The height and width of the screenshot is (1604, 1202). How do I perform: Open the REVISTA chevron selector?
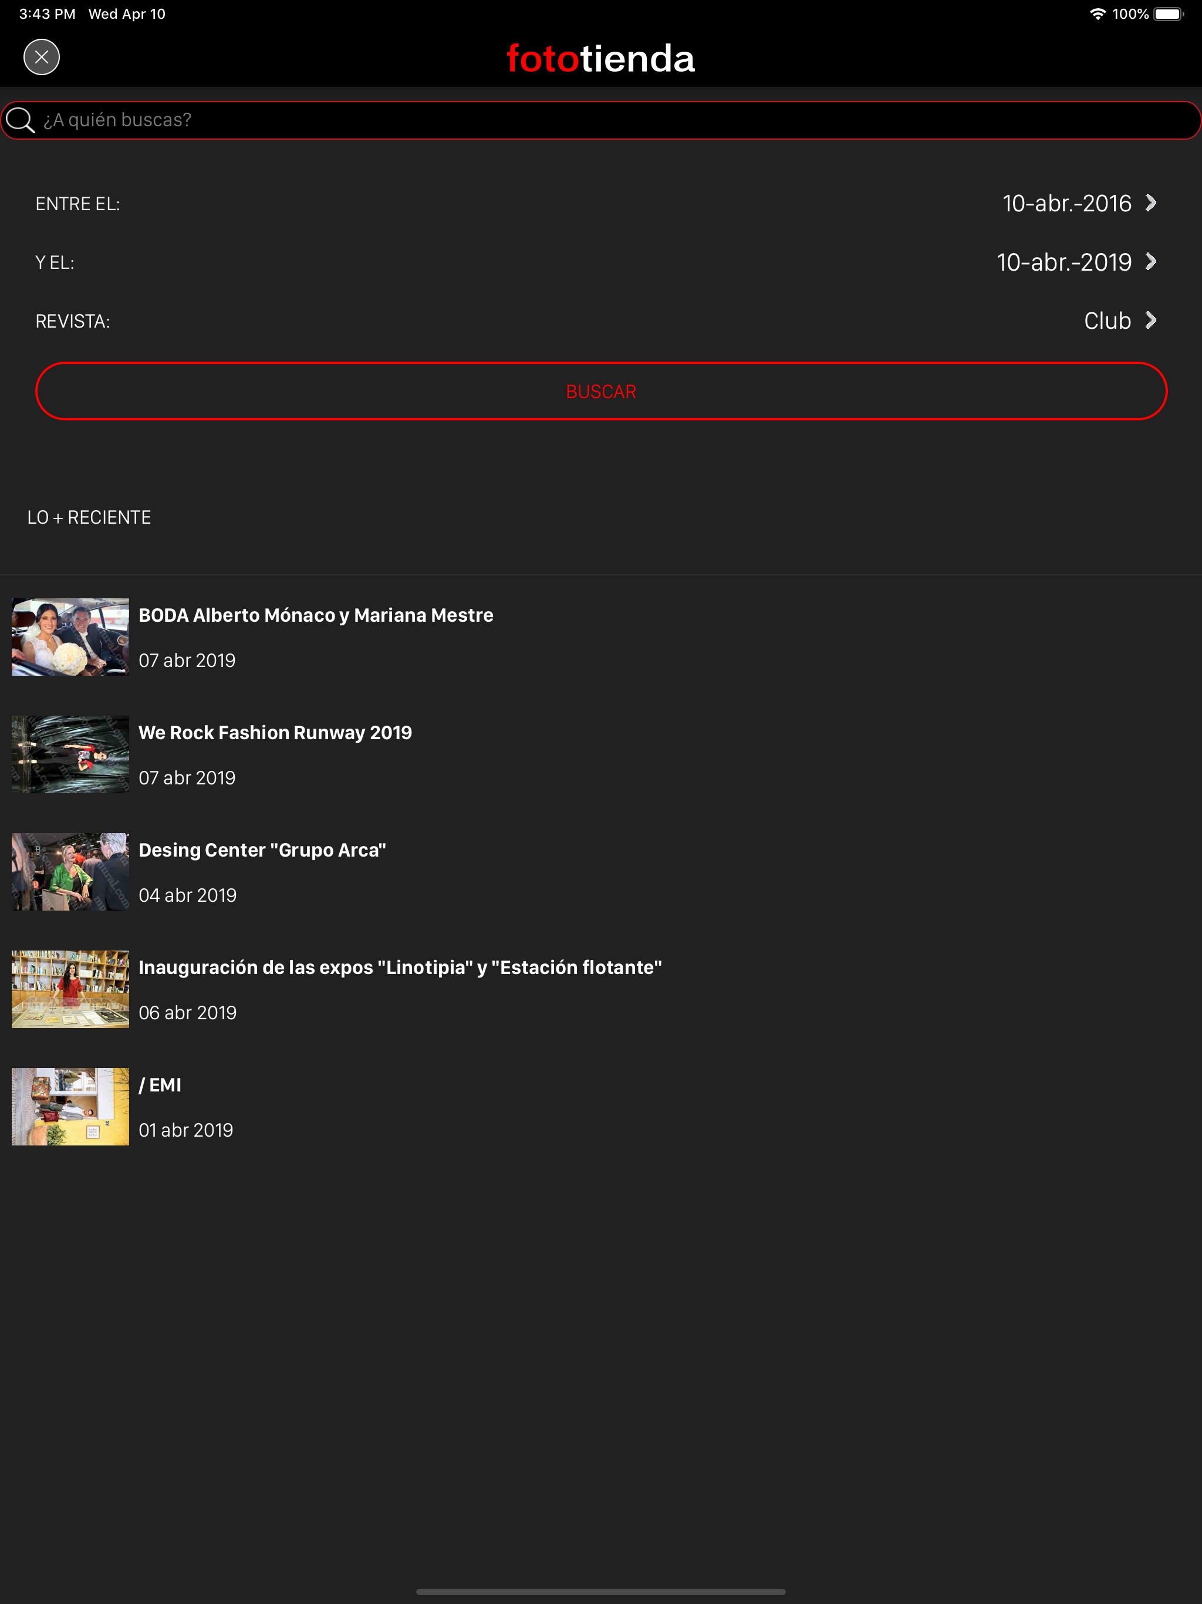pos(1150,321)
